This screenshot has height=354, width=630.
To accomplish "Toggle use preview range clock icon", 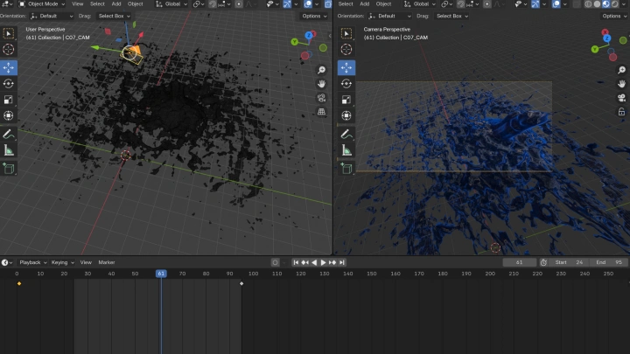I will 543,262.
